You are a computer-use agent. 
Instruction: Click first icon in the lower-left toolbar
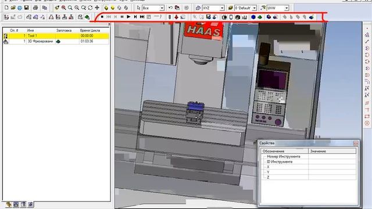(x=6, y=17)
